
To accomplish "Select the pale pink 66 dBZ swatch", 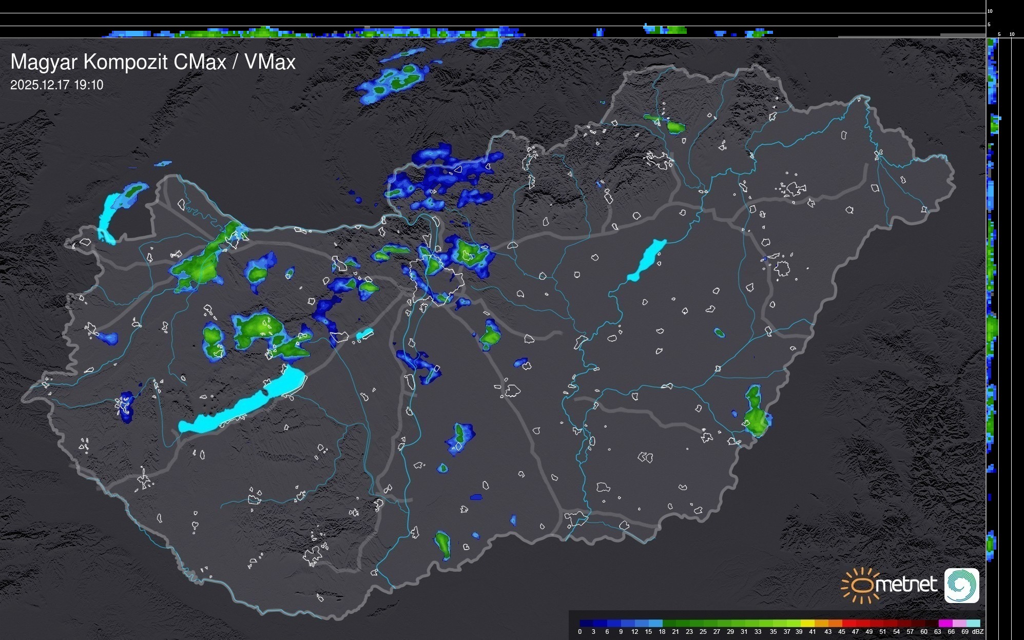I will [959, 623].
